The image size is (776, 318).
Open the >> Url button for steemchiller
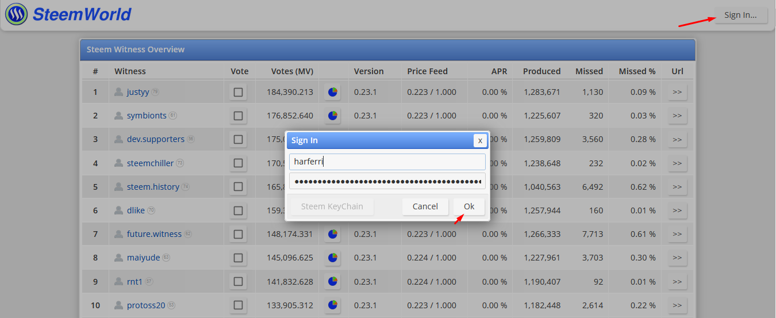[x=677, y=163]
